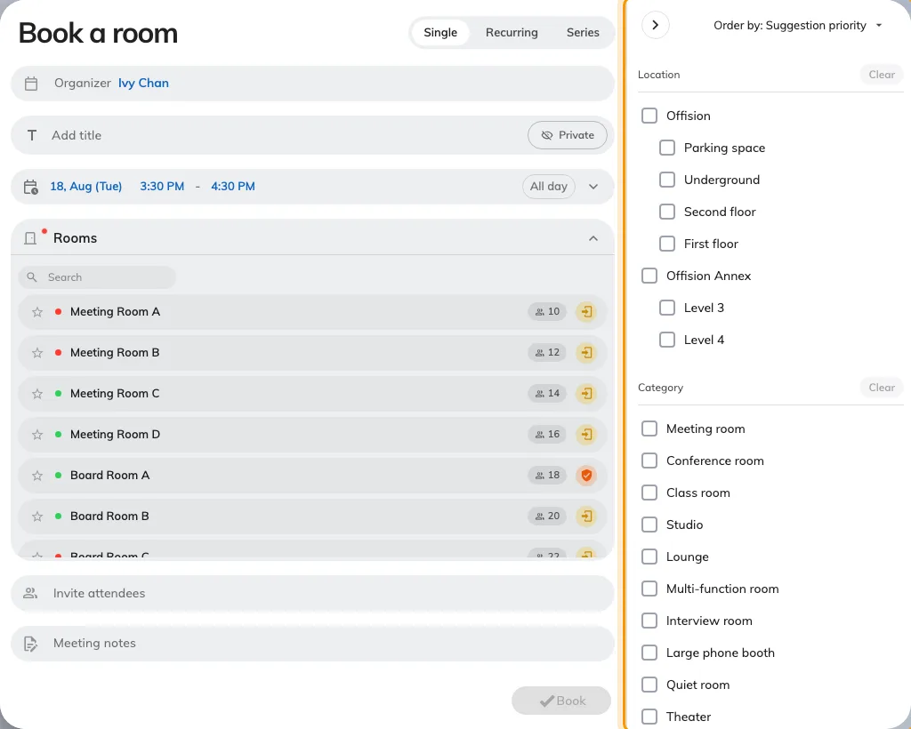Click capacity badge 10 for Meeting Room A
Screen dimensions: 911x729
coord(547,312)
